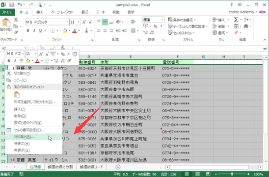The height and width of the screenshot is (177, 269).
Task: Choose Cut in the context menu
Action: 34,74
